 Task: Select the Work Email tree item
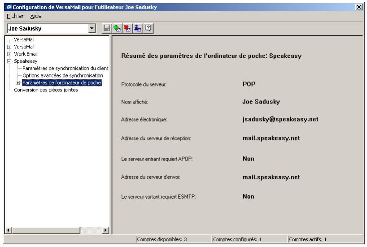(x=26, y=54)
